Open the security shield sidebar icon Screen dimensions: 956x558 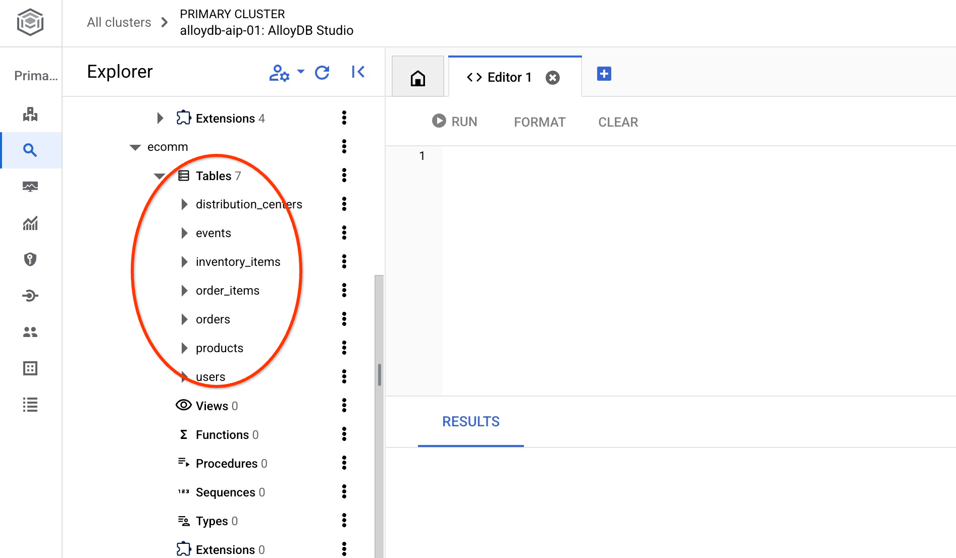tap(30, 259)
